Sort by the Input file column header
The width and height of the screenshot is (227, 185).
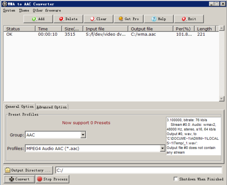[106, 29]
